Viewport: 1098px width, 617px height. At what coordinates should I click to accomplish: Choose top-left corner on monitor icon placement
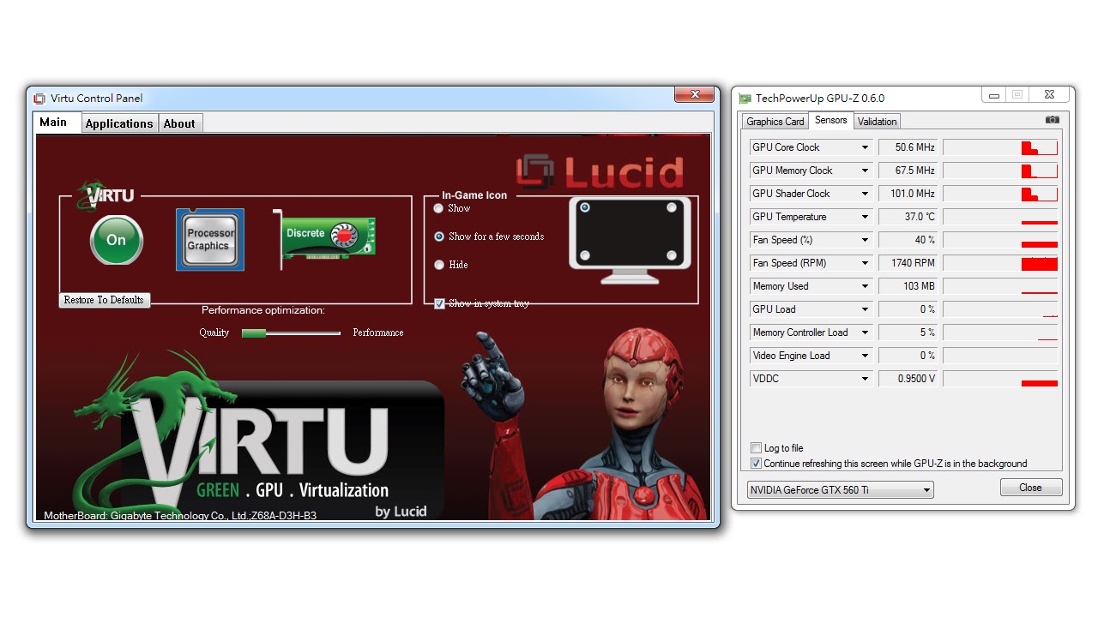pyautogui.click(x=585, y=207)
